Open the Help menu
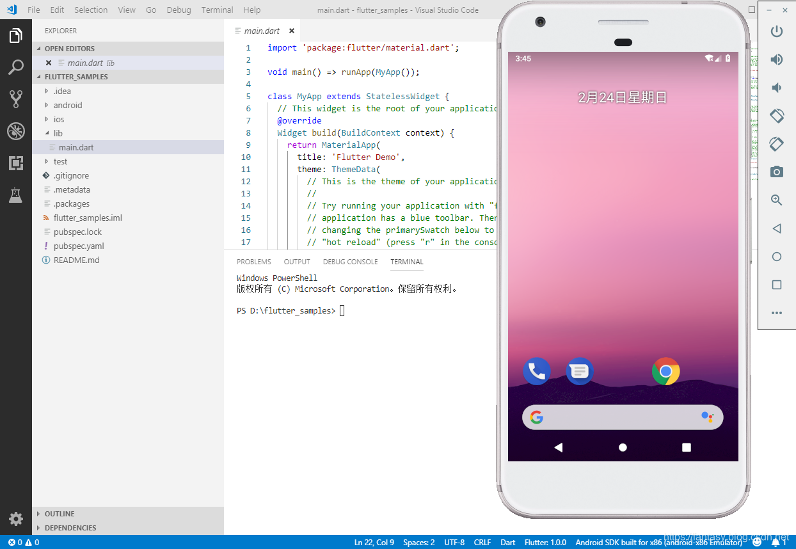 tap(252, 10)
